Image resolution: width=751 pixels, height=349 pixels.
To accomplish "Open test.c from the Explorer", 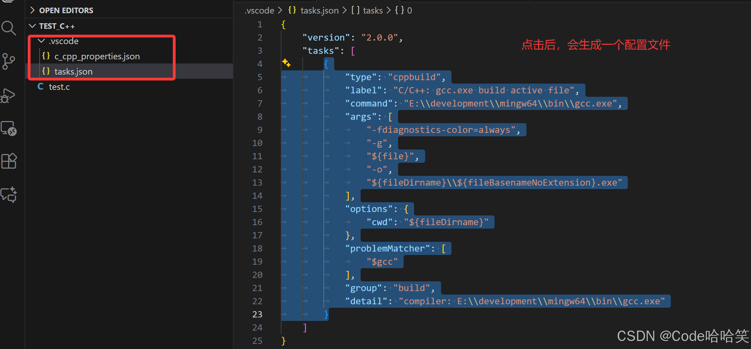I will [x=59, y=87].
